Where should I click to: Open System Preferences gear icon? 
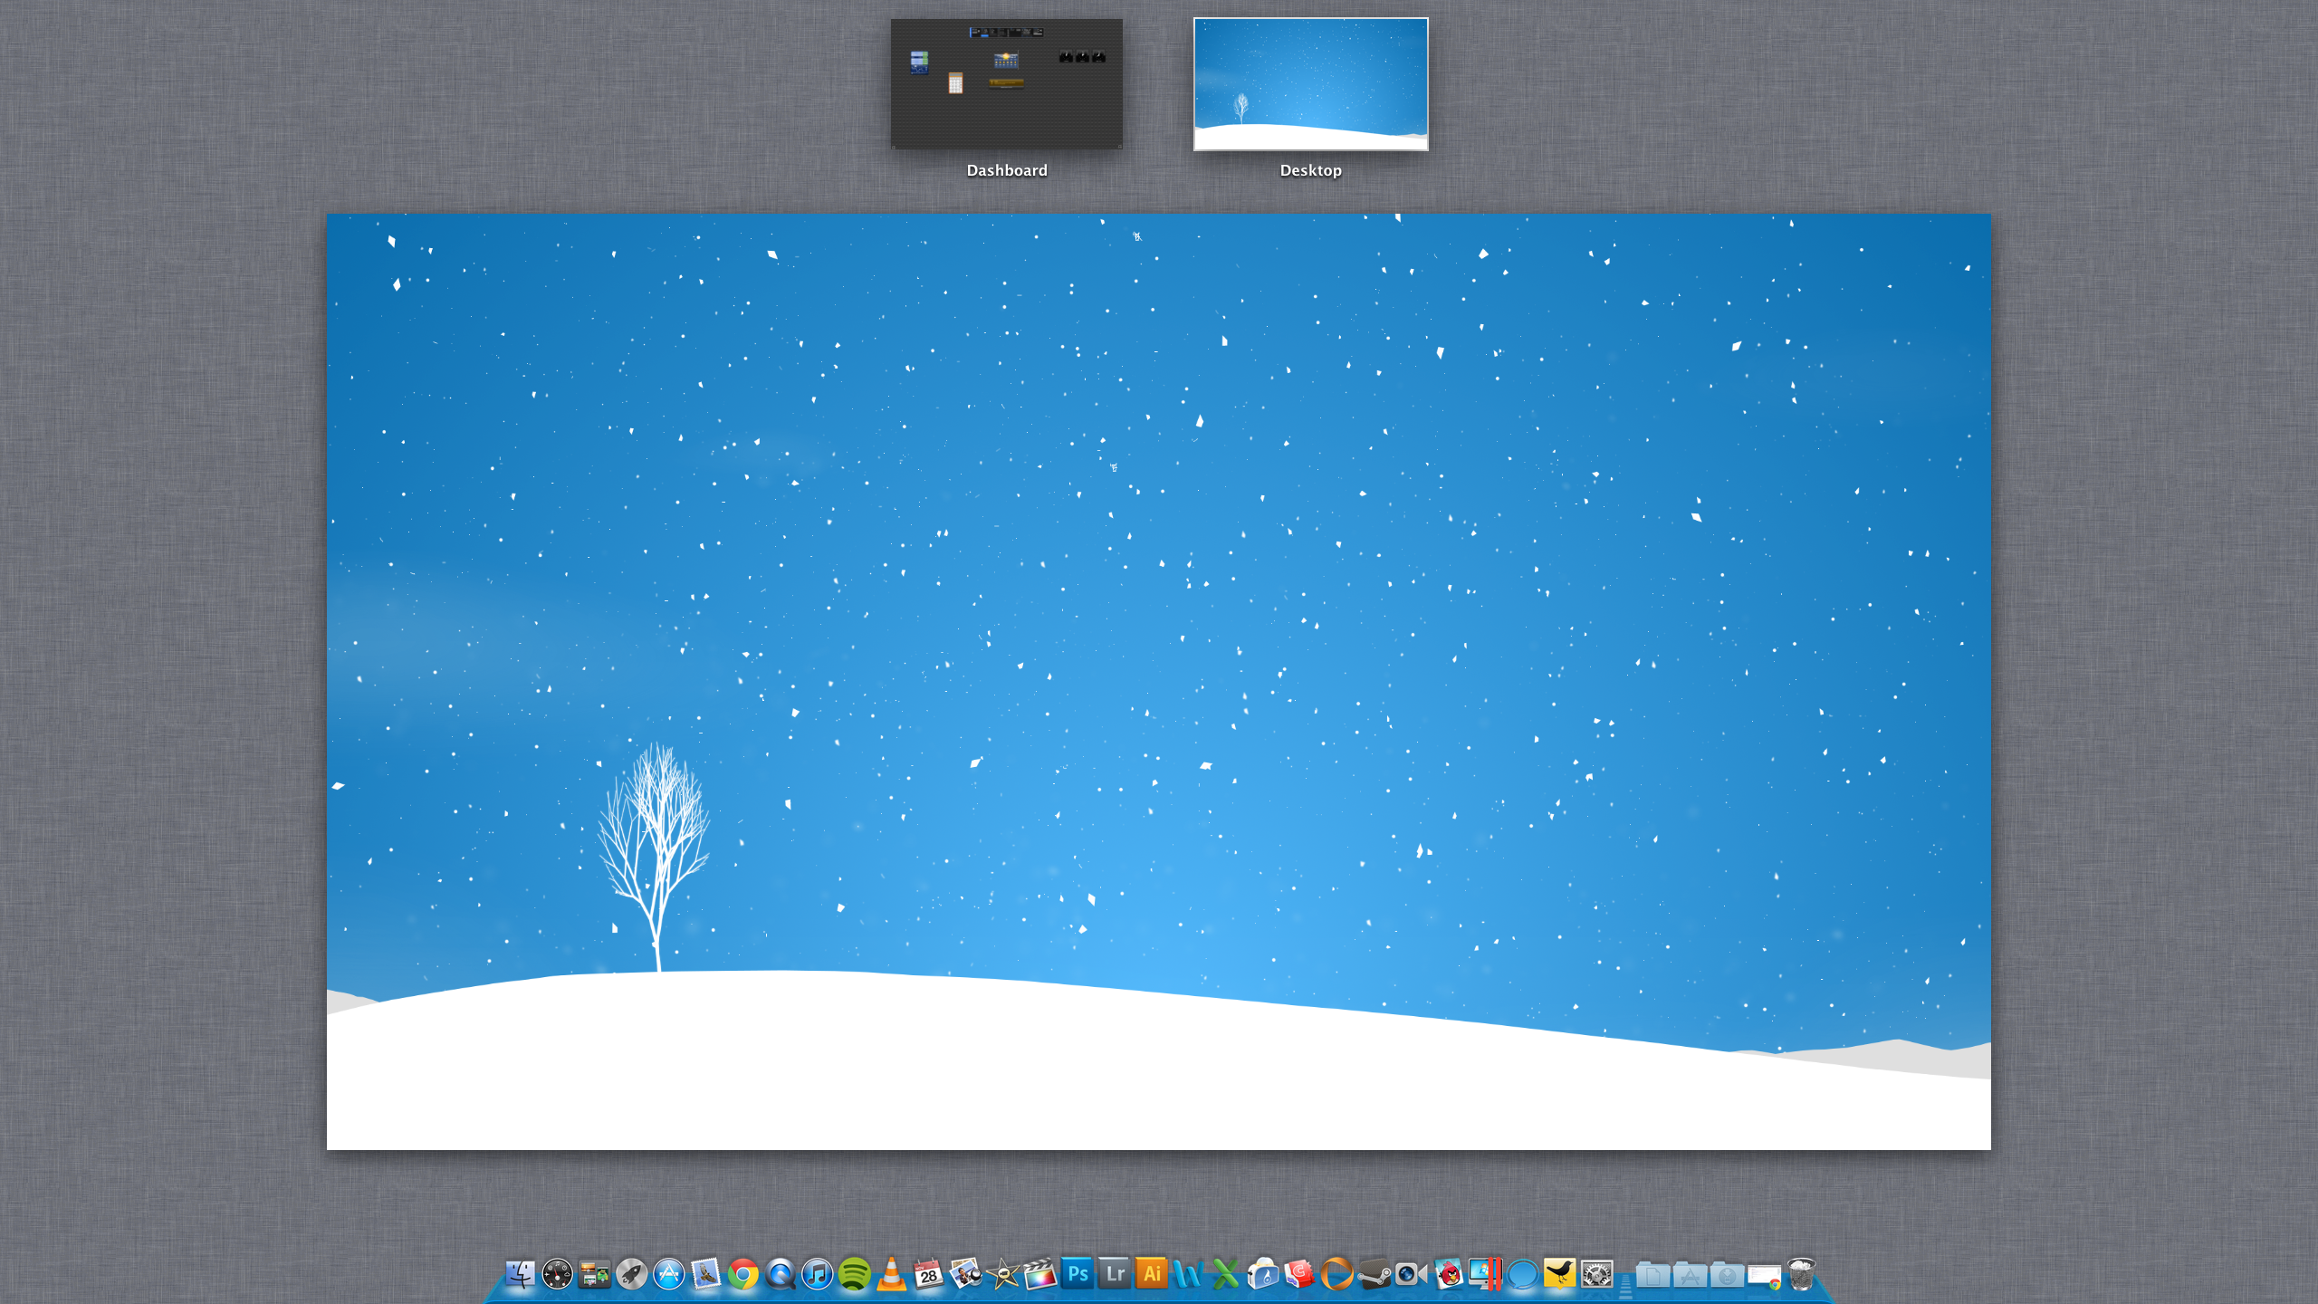pos(1597,1274)
